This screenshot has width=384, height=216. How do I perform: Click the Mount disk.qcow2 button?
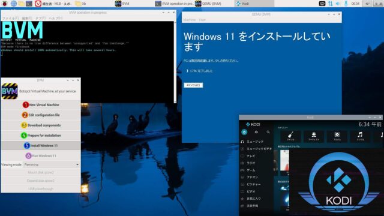[41, 172]
